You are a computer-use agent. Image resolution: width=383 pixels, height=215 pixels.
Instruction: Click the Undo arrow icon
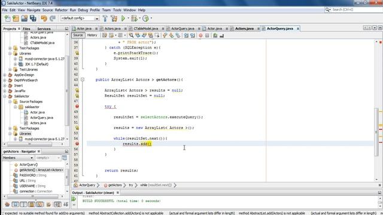pyautogui.click(x=44, y=19)
